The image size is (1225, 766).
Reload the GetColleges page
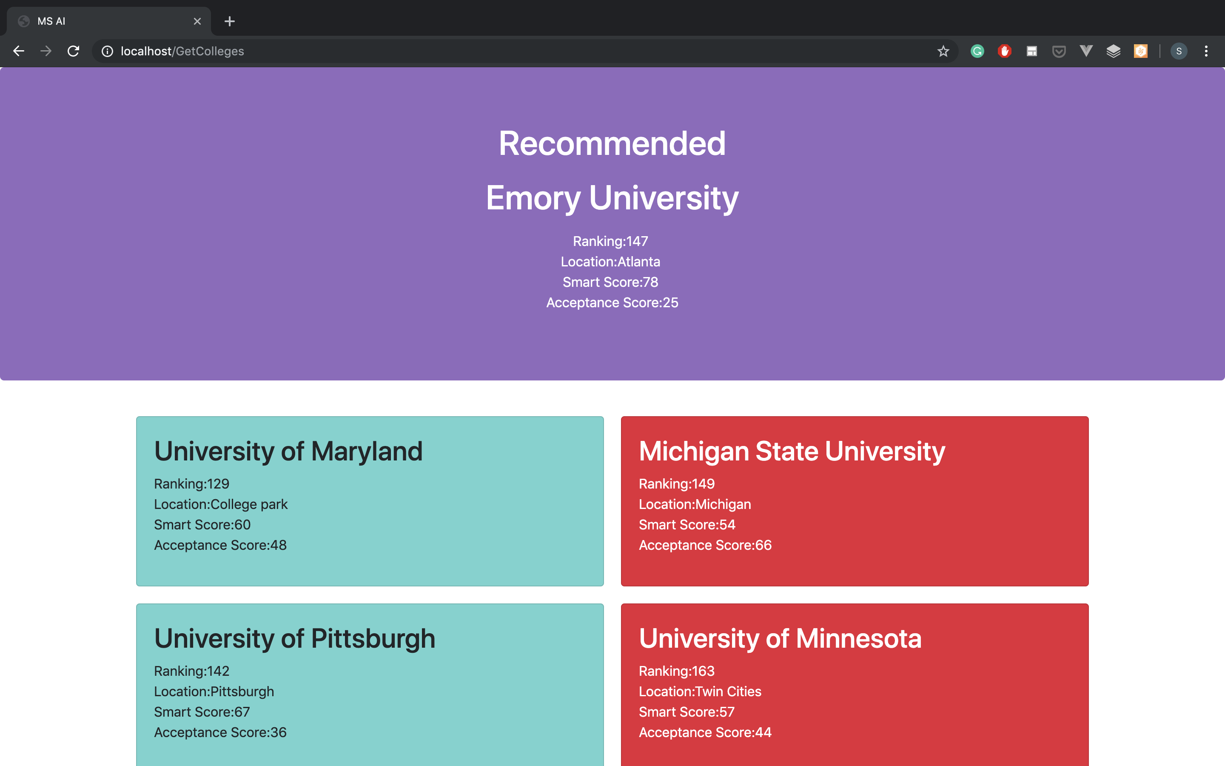[x=74, y=51]
